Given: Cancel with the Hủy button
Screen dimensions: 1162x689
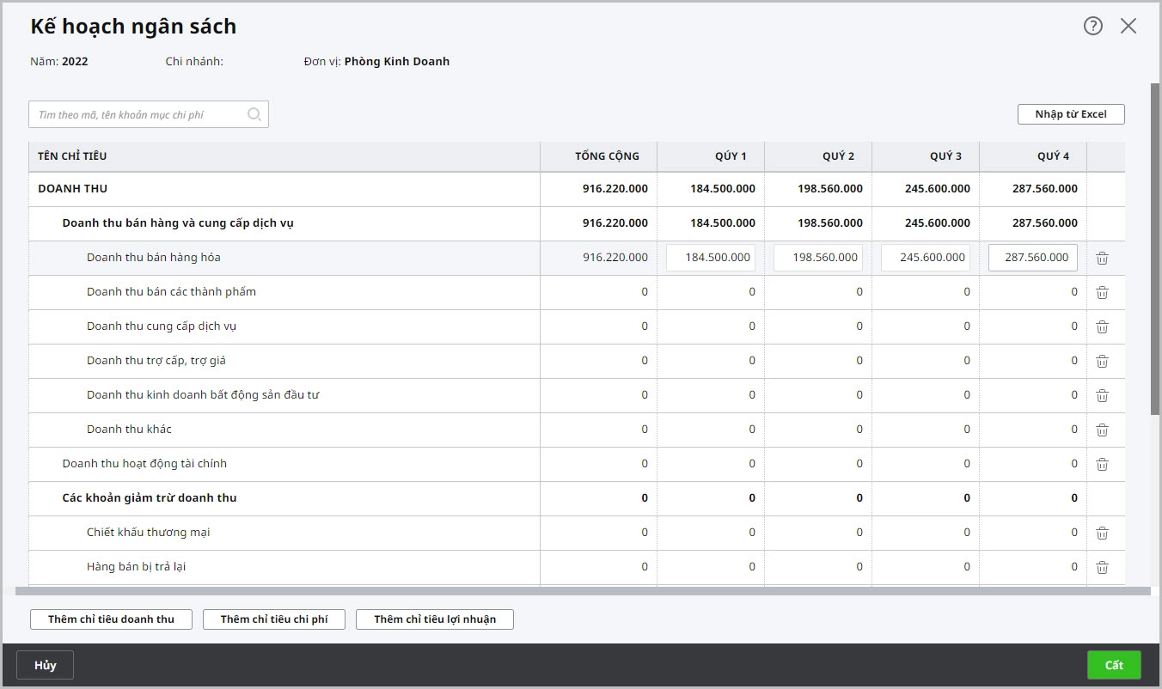Looking at the screenshot, I should pos(45,665).
